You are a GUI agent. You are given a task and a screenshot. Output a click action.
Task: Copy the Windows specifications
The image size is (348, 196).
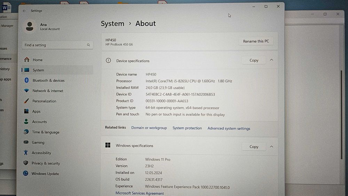click(254, 147)
